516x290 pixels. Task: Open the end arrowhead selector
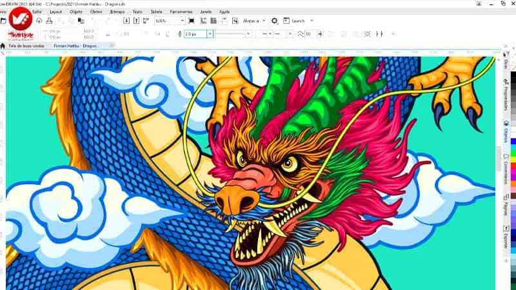(283, 34)
